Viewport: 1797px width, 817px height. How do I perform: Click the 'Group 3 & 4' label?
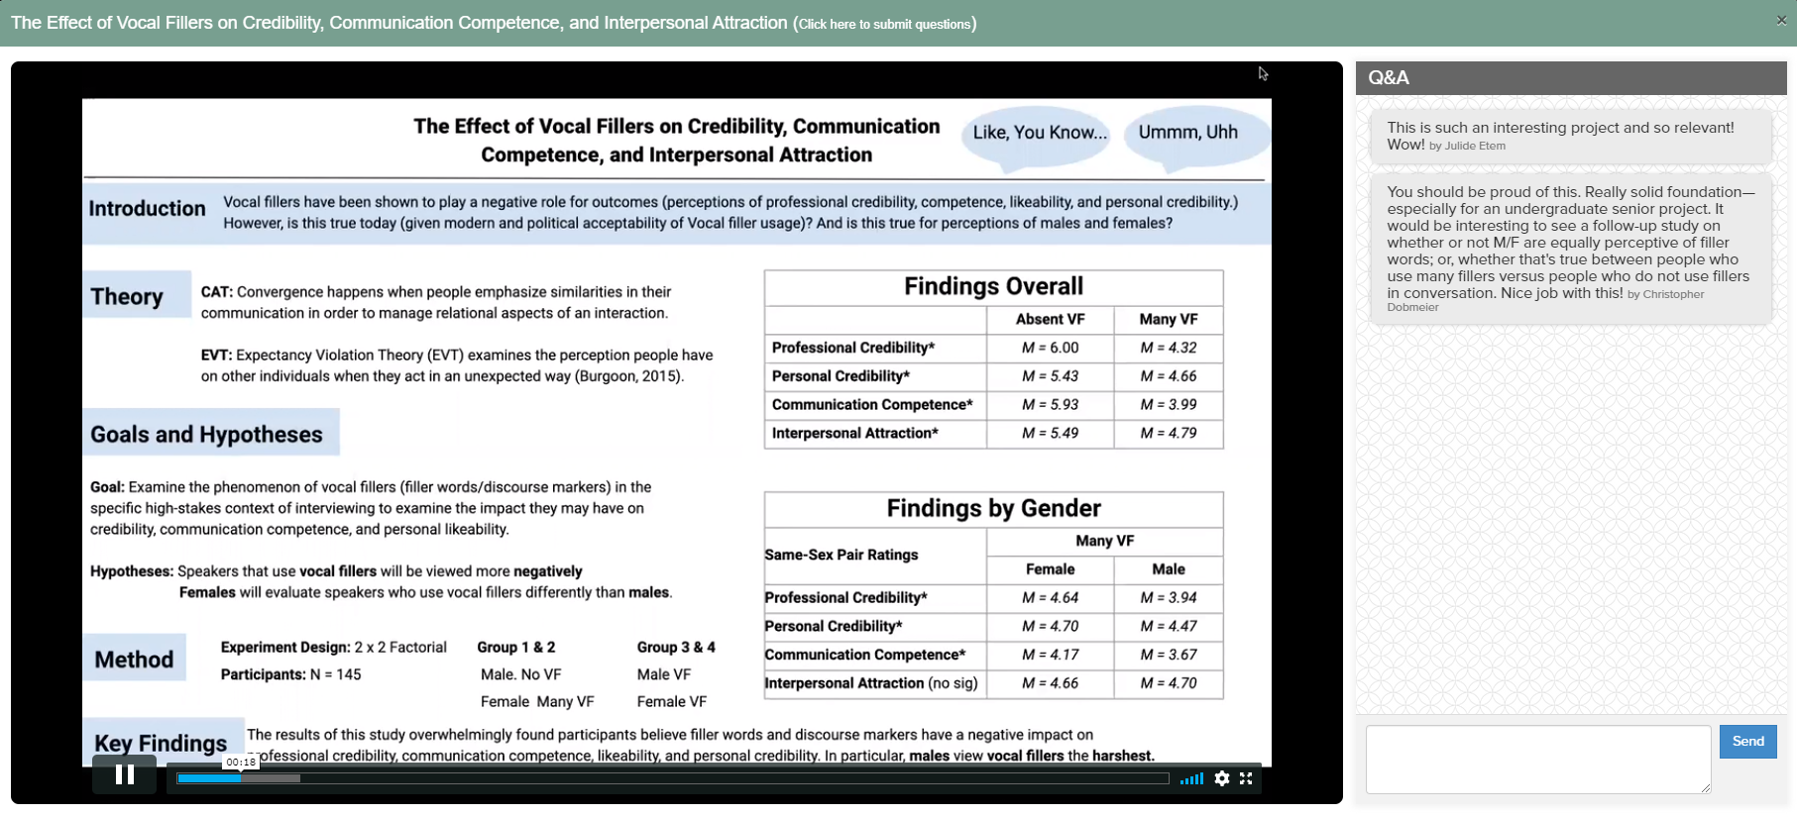click(x=676, y=648)
